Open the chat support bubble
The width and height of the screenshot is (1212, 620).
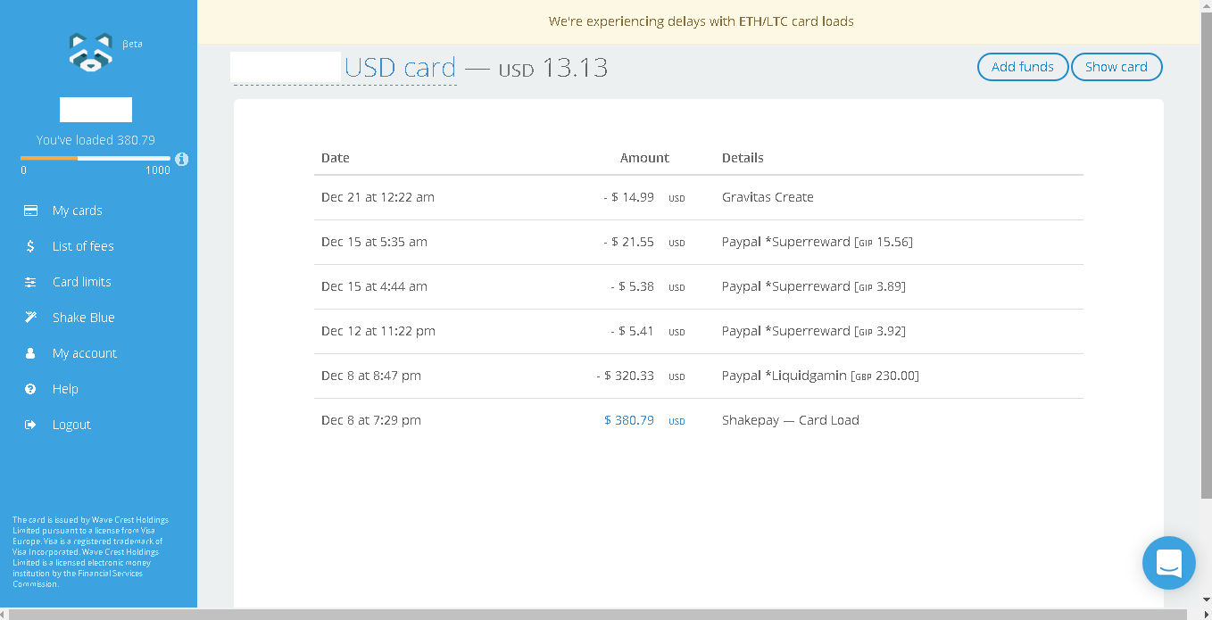coord(1168,563)
